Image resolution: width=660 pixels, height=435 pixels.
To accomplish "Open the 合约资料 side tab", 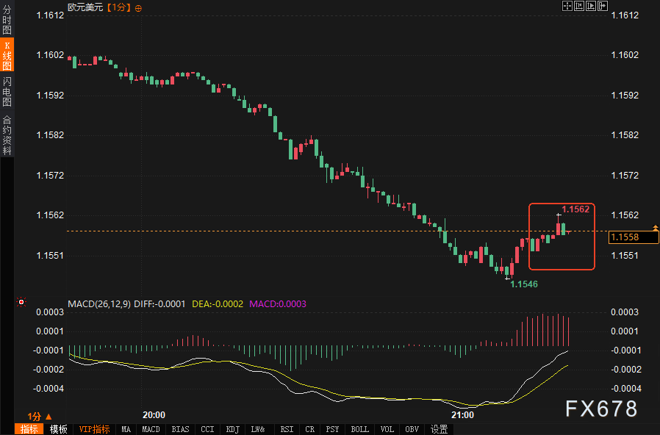I will pyautogui.click(x=7, y=134).
